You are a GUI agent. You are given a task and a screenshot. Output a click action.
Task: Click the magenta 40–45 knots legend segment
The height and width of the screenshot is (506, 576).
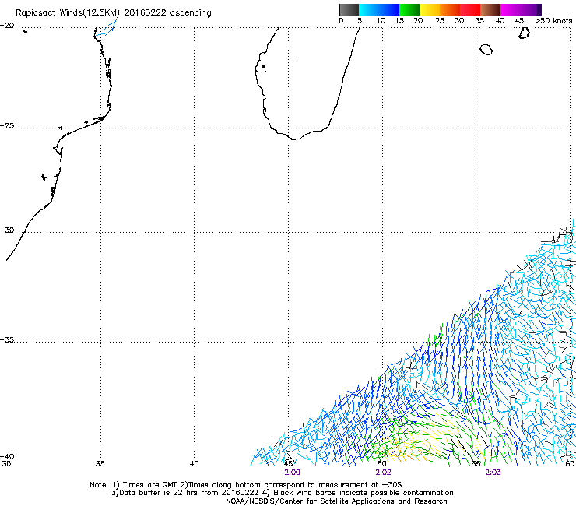511,9
